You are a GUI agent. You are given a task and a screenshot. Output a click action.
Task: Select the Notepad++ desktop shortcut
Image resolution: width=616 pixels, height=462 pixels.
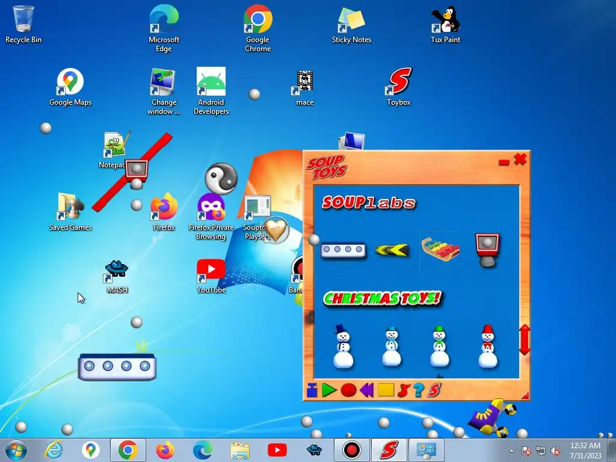[x=114, y=150]
